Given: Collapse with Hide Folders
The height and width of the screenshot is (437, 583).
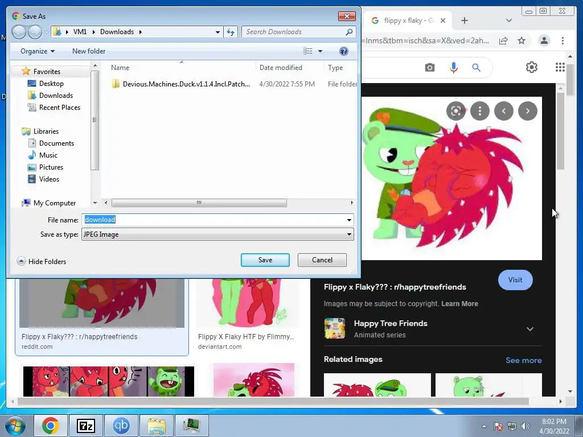Looking at the screenshot, I should 41,261.
